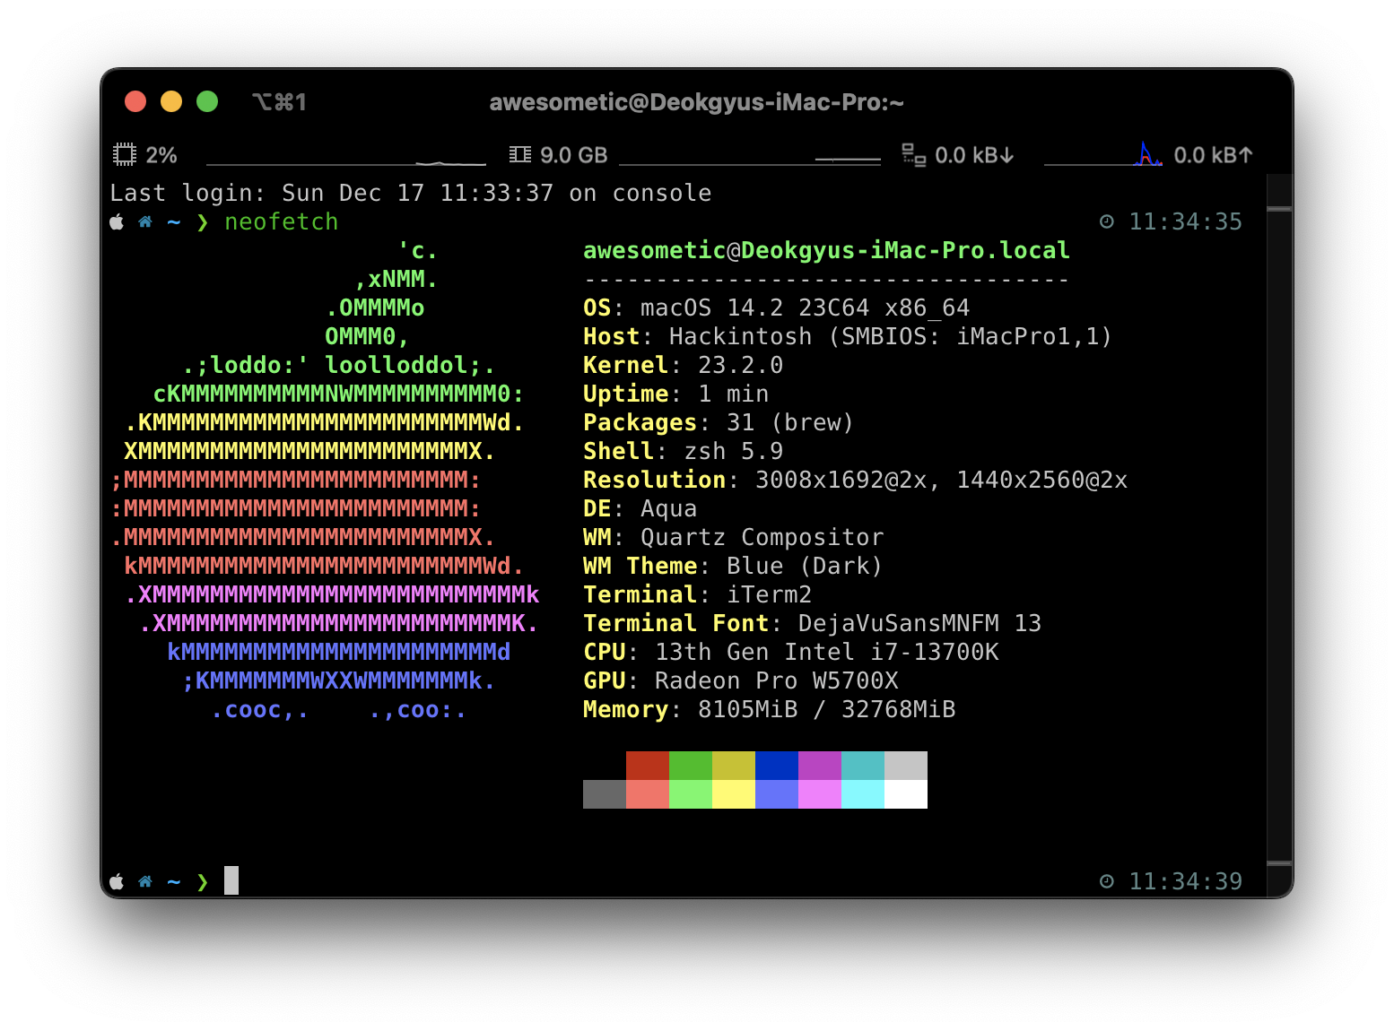Click the memory icon beside 9.0 GB

coord(519,154)
